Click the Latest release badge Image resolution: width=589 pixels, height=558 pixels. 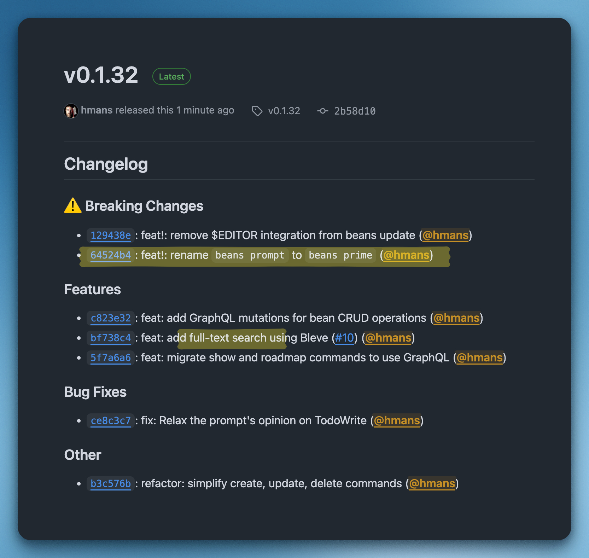171,76
